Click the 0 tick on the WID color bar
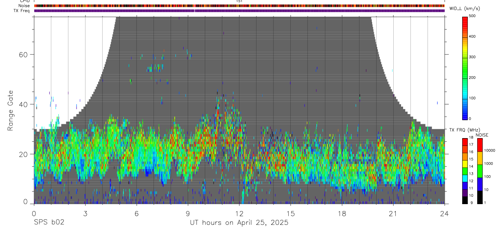This screenshot has height=231, width=500. tap(470, 119)
